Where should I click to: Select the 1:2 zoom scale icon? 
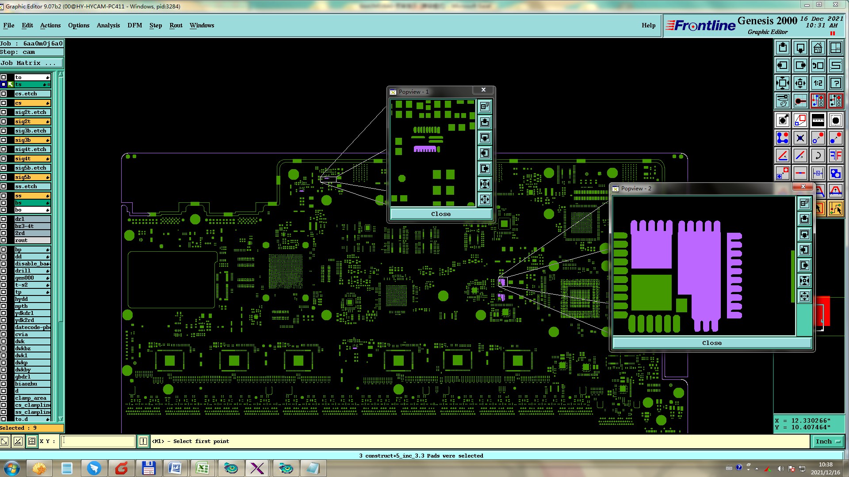[x=818, y=83]
